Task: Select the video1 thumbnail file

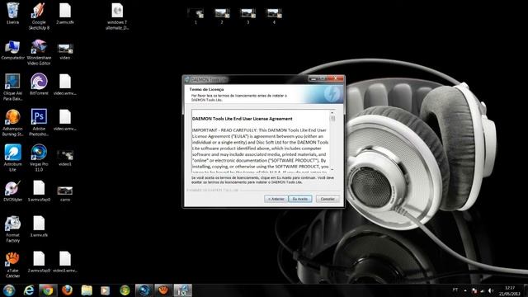Action: pos(65,158)
